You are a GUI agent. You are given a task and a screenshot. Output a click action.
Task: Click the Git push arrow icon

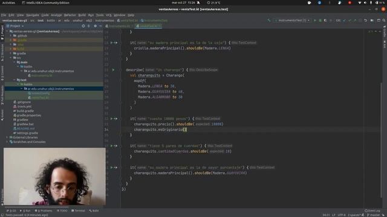[x=355, y=20]
